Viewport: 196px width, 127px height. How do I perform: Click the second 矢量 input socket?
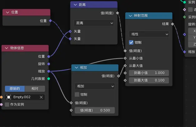pos(70,39)
